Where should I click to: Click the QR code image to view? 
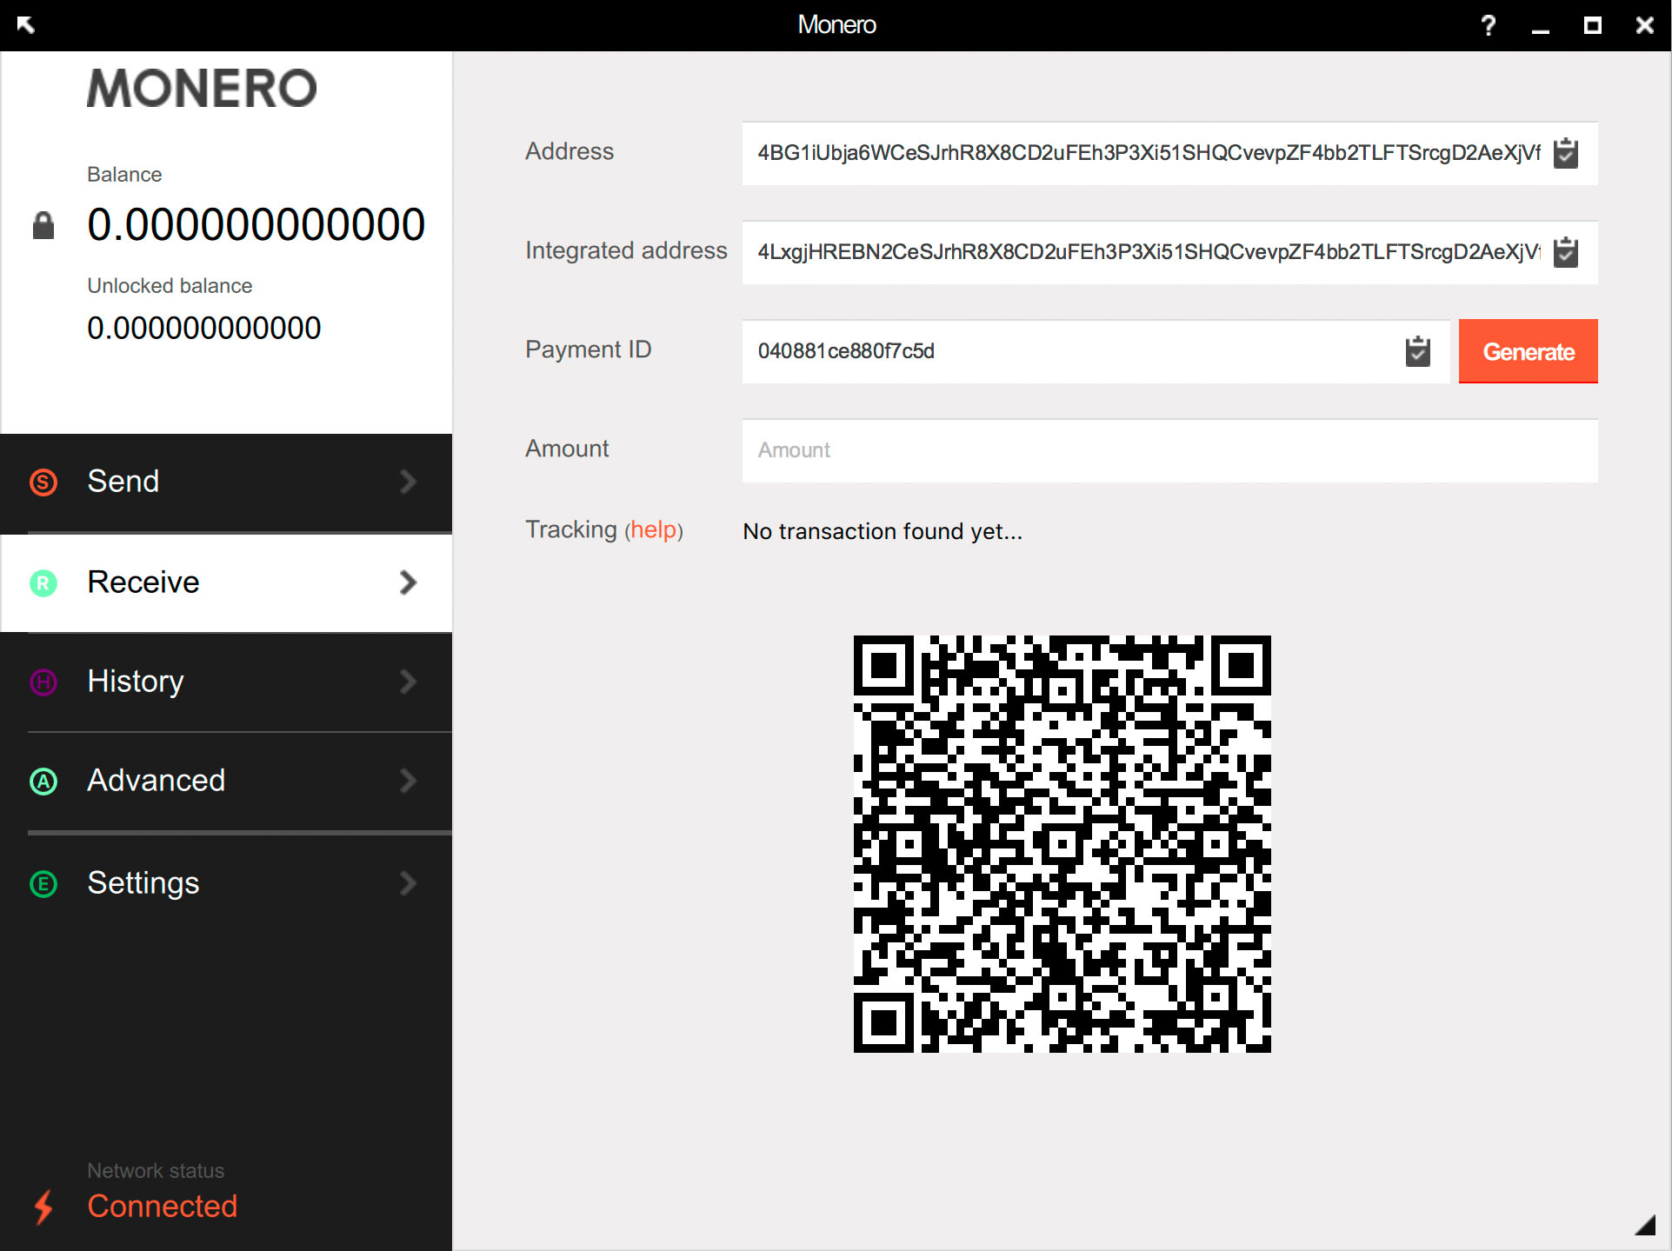tap(1062, 842)
